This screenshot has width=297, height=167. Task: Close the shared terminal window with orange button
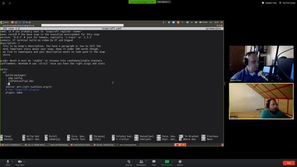(x=222, y=26)
